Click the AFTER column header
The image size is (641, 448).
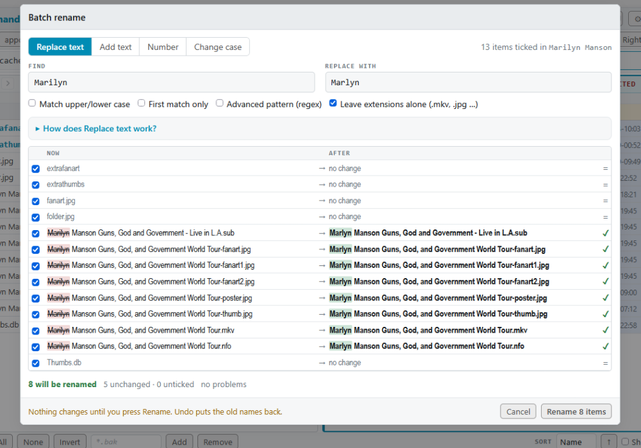coord(339,153)
